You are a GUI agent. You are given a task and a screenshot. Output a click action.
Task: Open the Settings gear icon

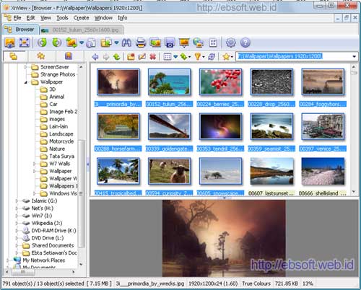(x=230, y=43)
